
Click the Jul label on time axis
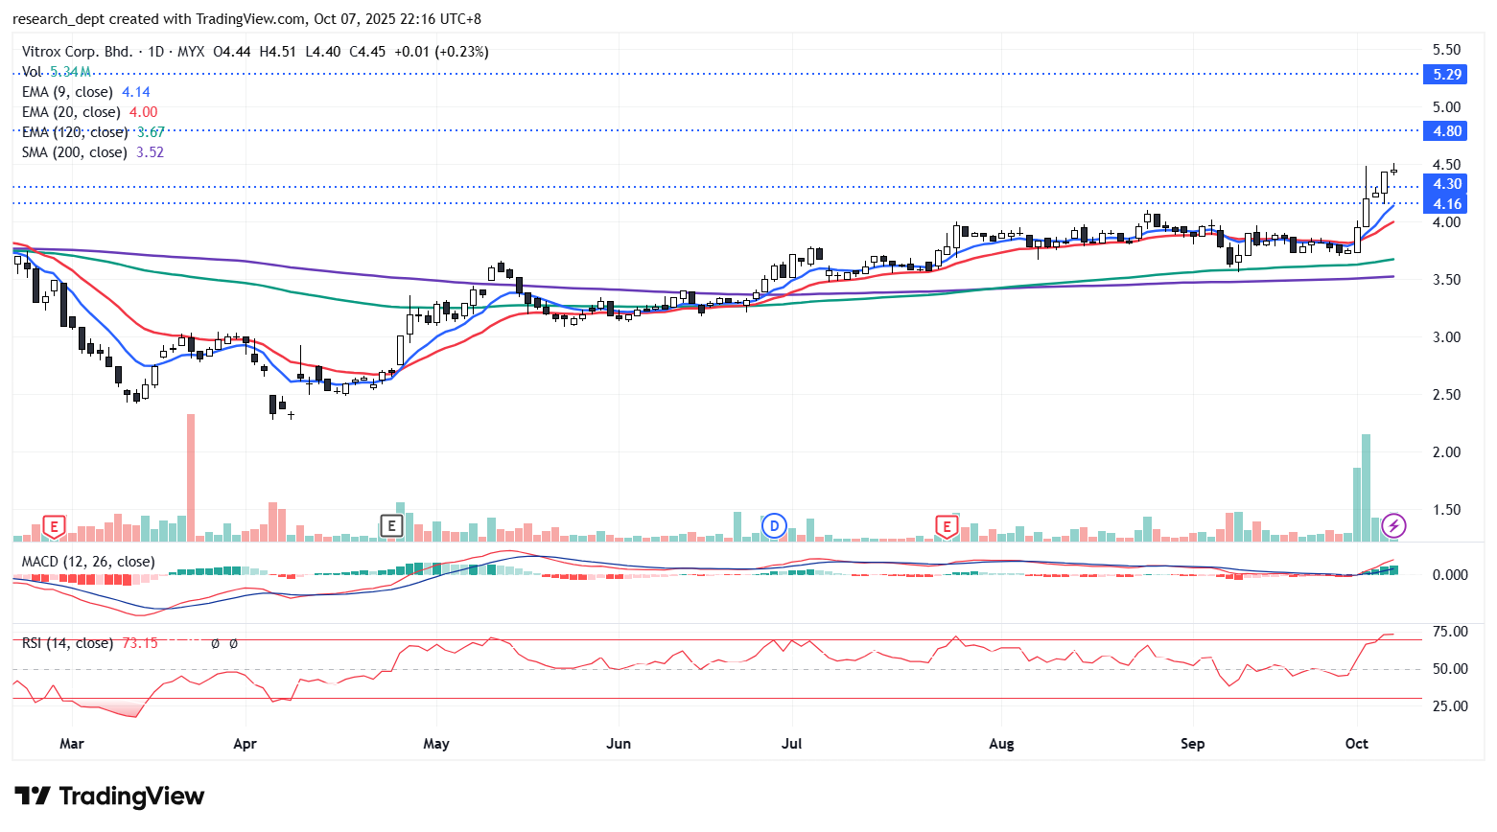(792, 744)
